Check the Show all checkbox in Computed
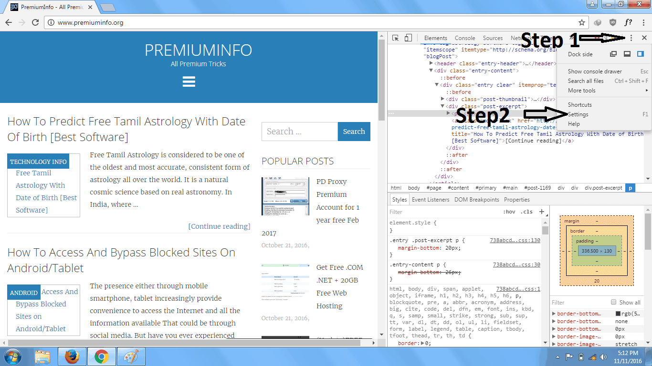 (614, 302)
